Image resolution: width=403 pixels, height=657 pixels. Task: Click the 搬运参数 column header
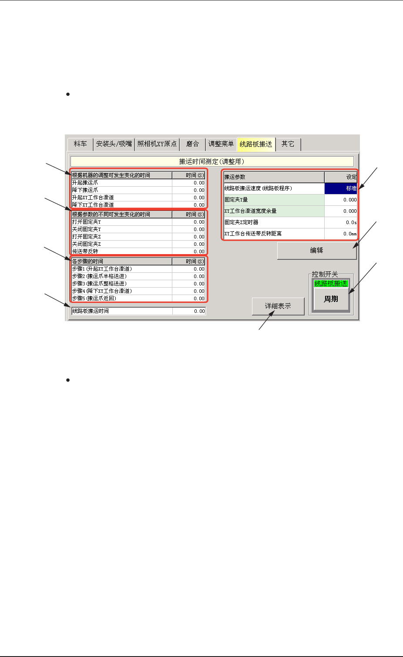[x=274, y=177]
